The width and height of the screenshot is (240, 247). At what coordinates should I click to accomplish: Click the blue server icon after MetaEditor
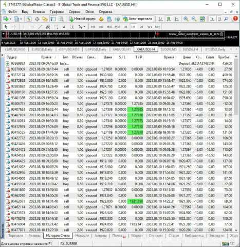(109, 19)
